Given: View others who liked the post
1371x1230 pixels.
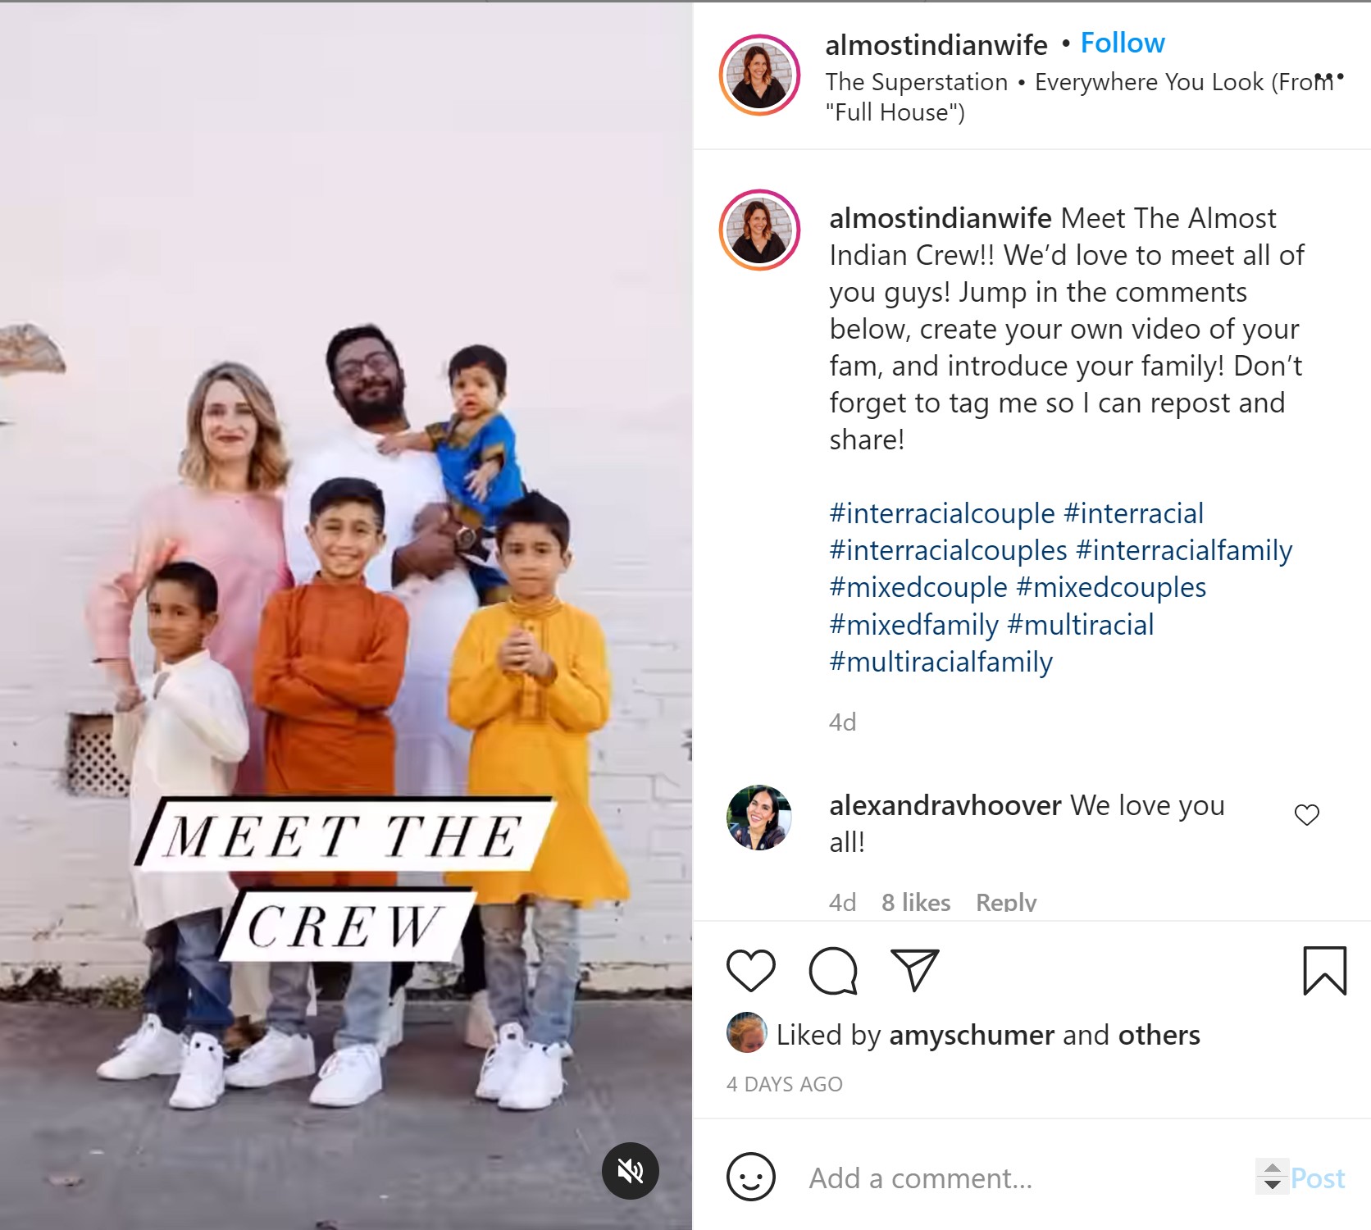Looking at the screenshot, I should tap(1159, 1035).
